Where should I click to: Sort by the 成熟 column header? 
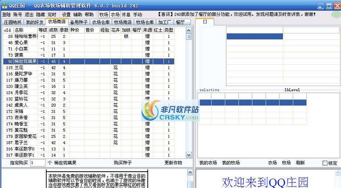point(53,30)
